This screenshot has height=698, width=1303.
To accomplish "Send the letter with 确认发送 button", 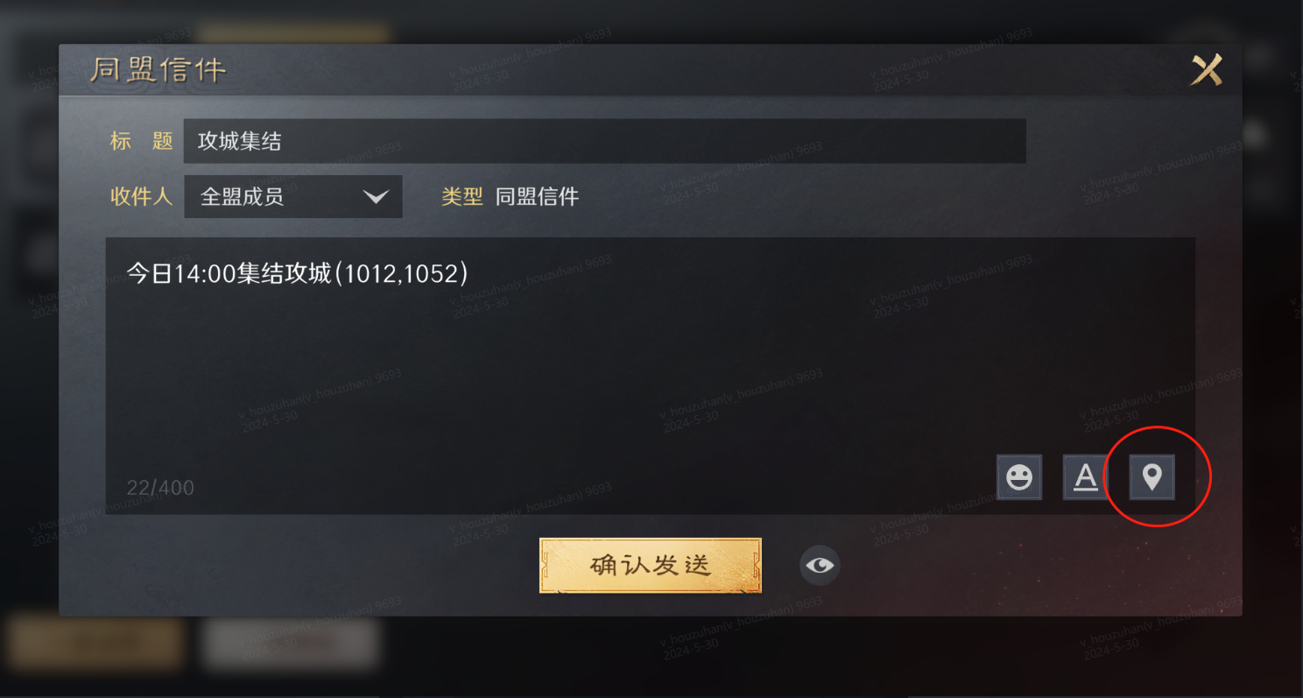I will (651, 566).
